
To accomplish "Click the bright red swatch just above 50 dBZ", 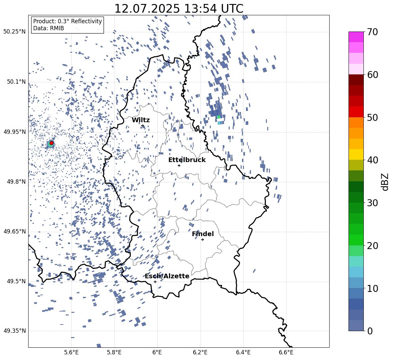I will [x=356, y=112].
